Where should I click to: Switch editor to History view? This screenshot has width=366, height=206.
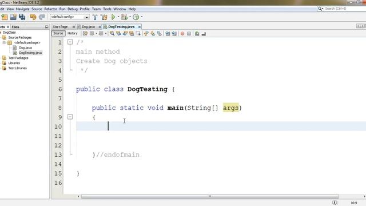click(73, 33)
